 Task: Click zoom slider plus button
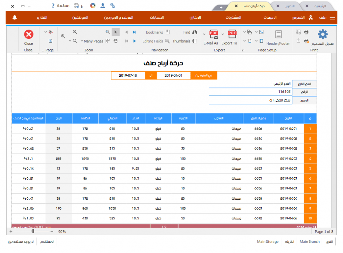pos(11,231)
